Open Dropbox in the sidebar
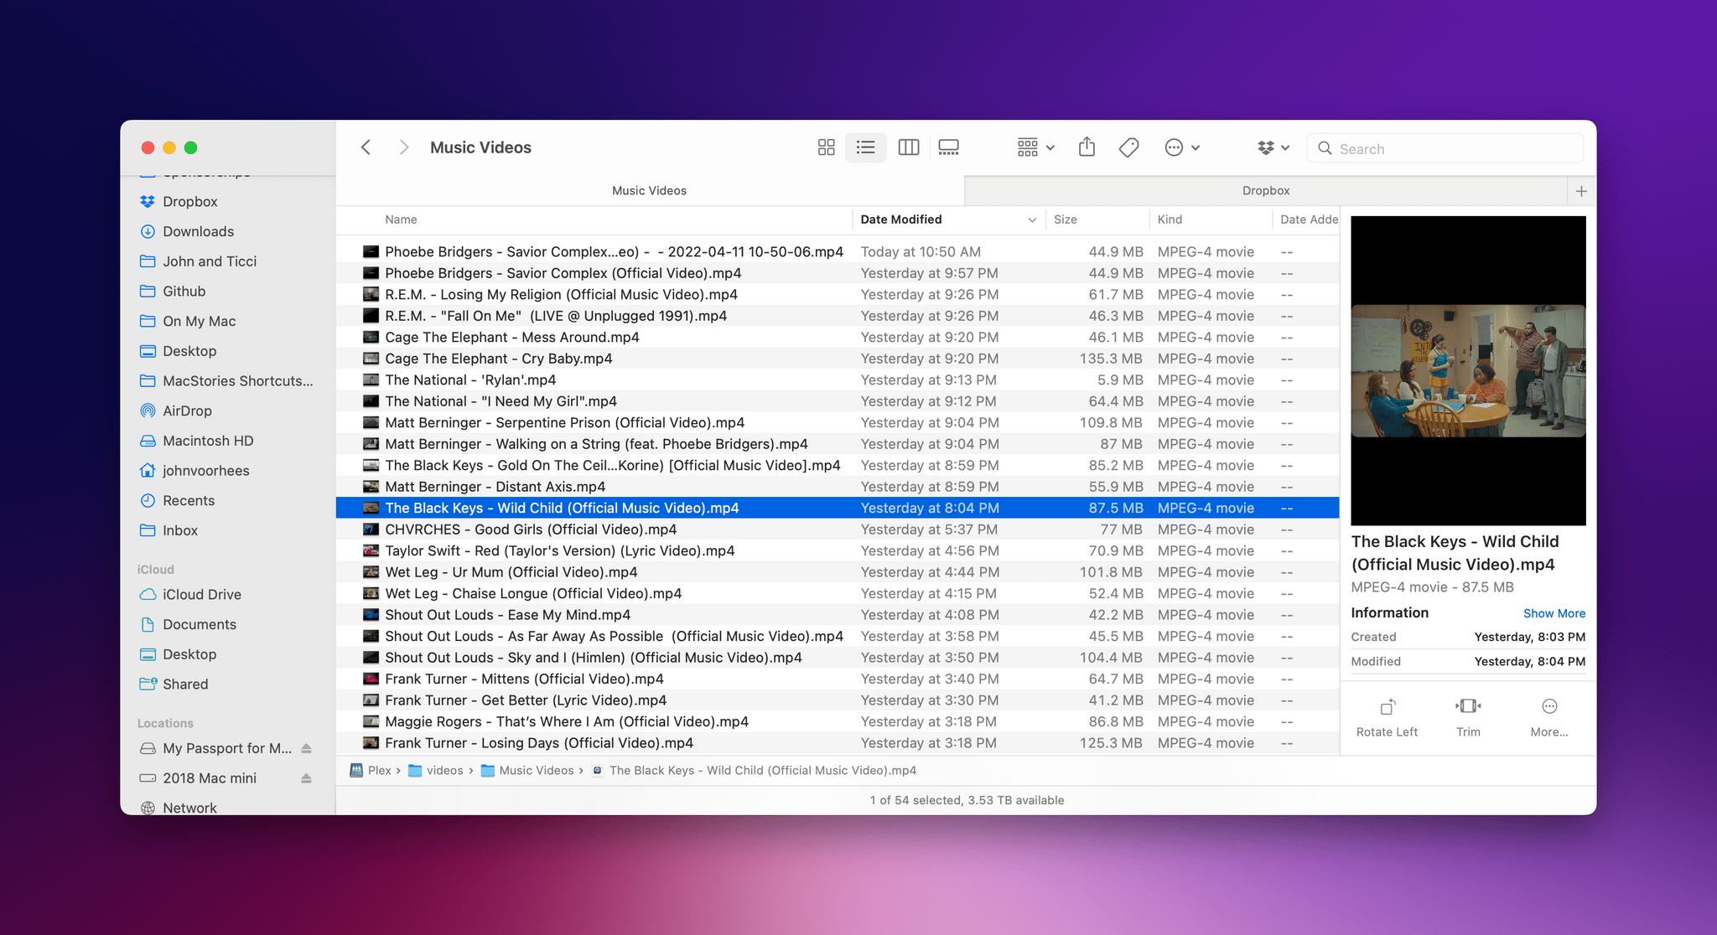The width and height of the screenshot is (1717, 935). point(190,201)
